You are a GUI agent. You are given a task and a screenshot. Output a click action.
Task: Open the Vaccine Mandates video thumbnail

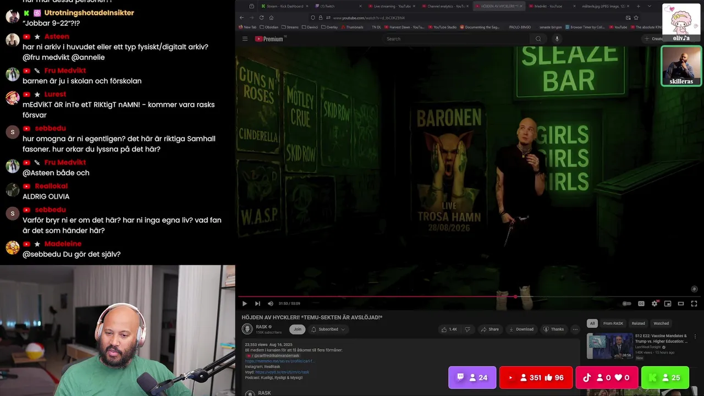tap(609, 346)
